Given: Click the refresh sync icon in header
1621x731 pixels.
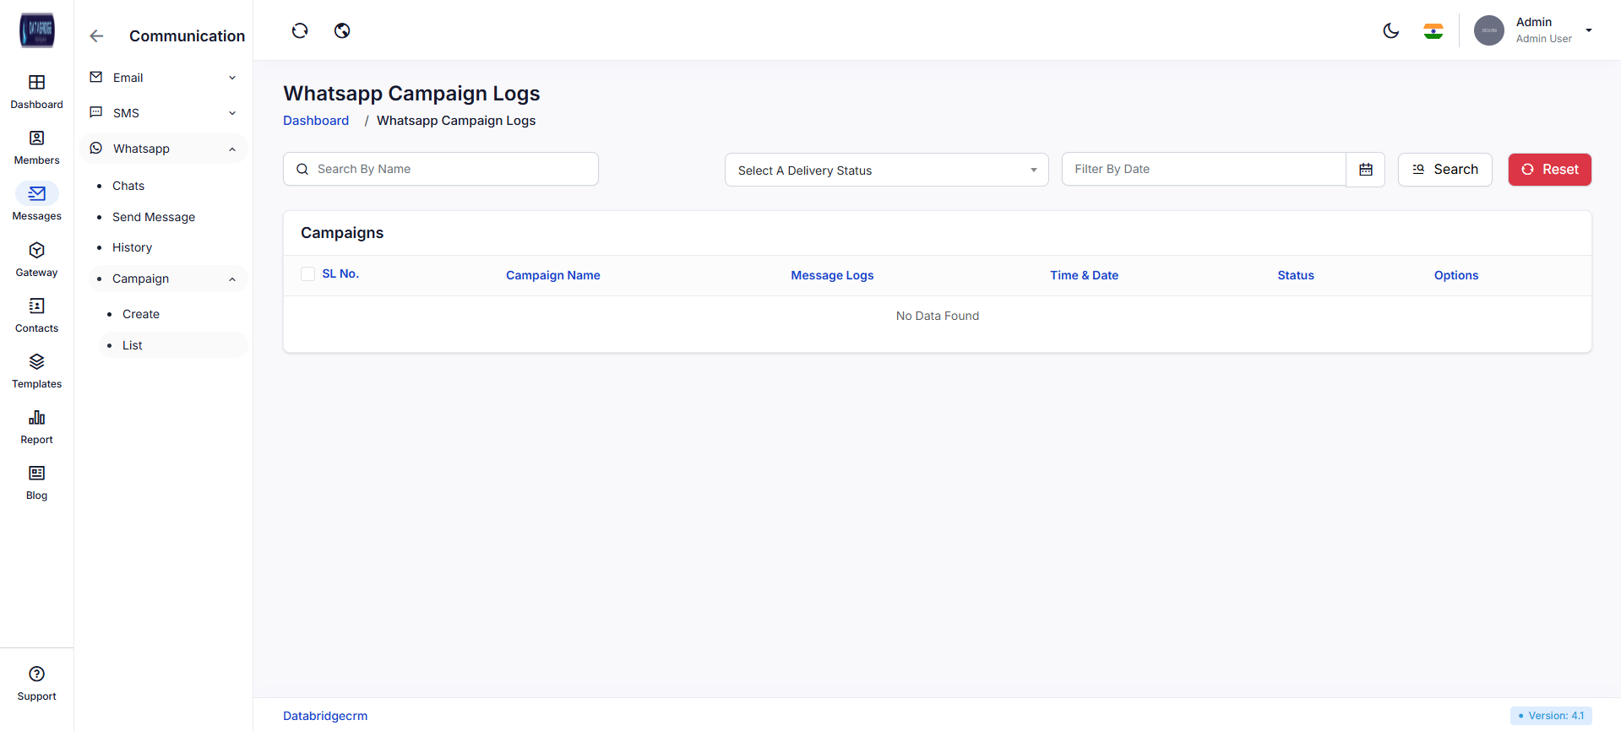Looking at the screenshot, I should tap(300, 31).
